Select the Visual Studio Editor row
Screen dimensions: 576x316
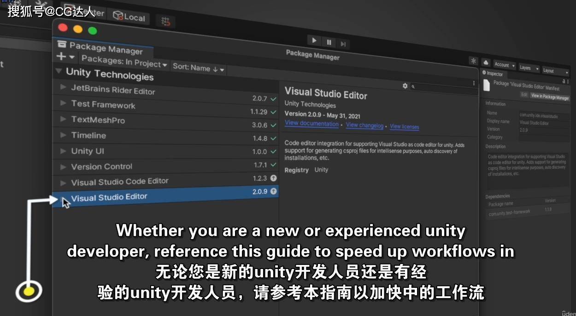(166, 195)
